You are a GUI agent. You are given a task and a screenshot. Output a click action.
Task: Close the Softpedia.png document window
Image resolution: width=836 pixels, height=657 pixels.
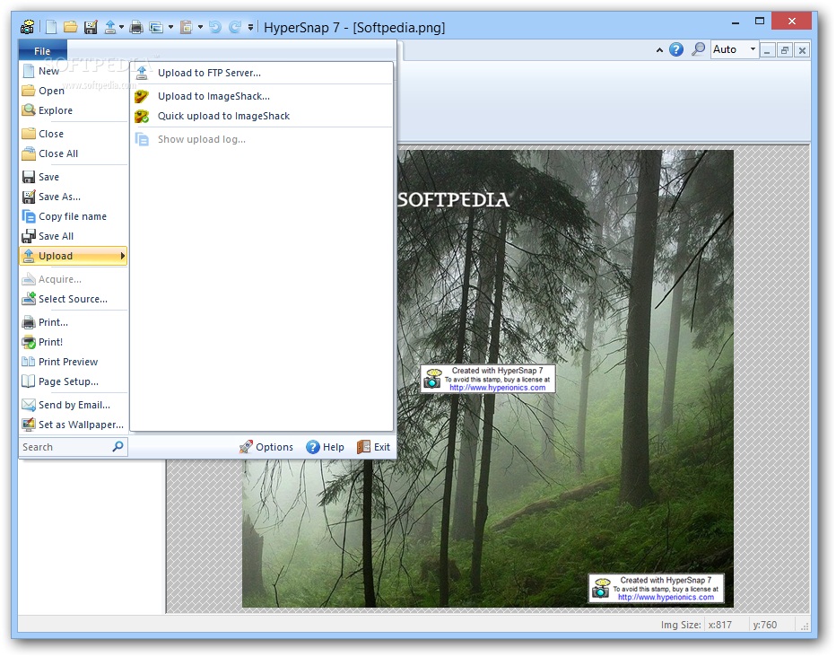tap(802, 50)
